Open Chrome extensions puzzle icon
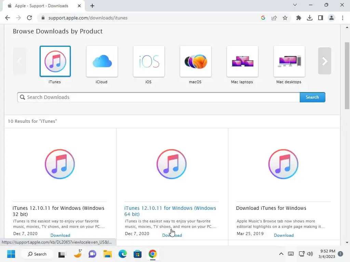 pyautogui.click(x=299, y=18)
